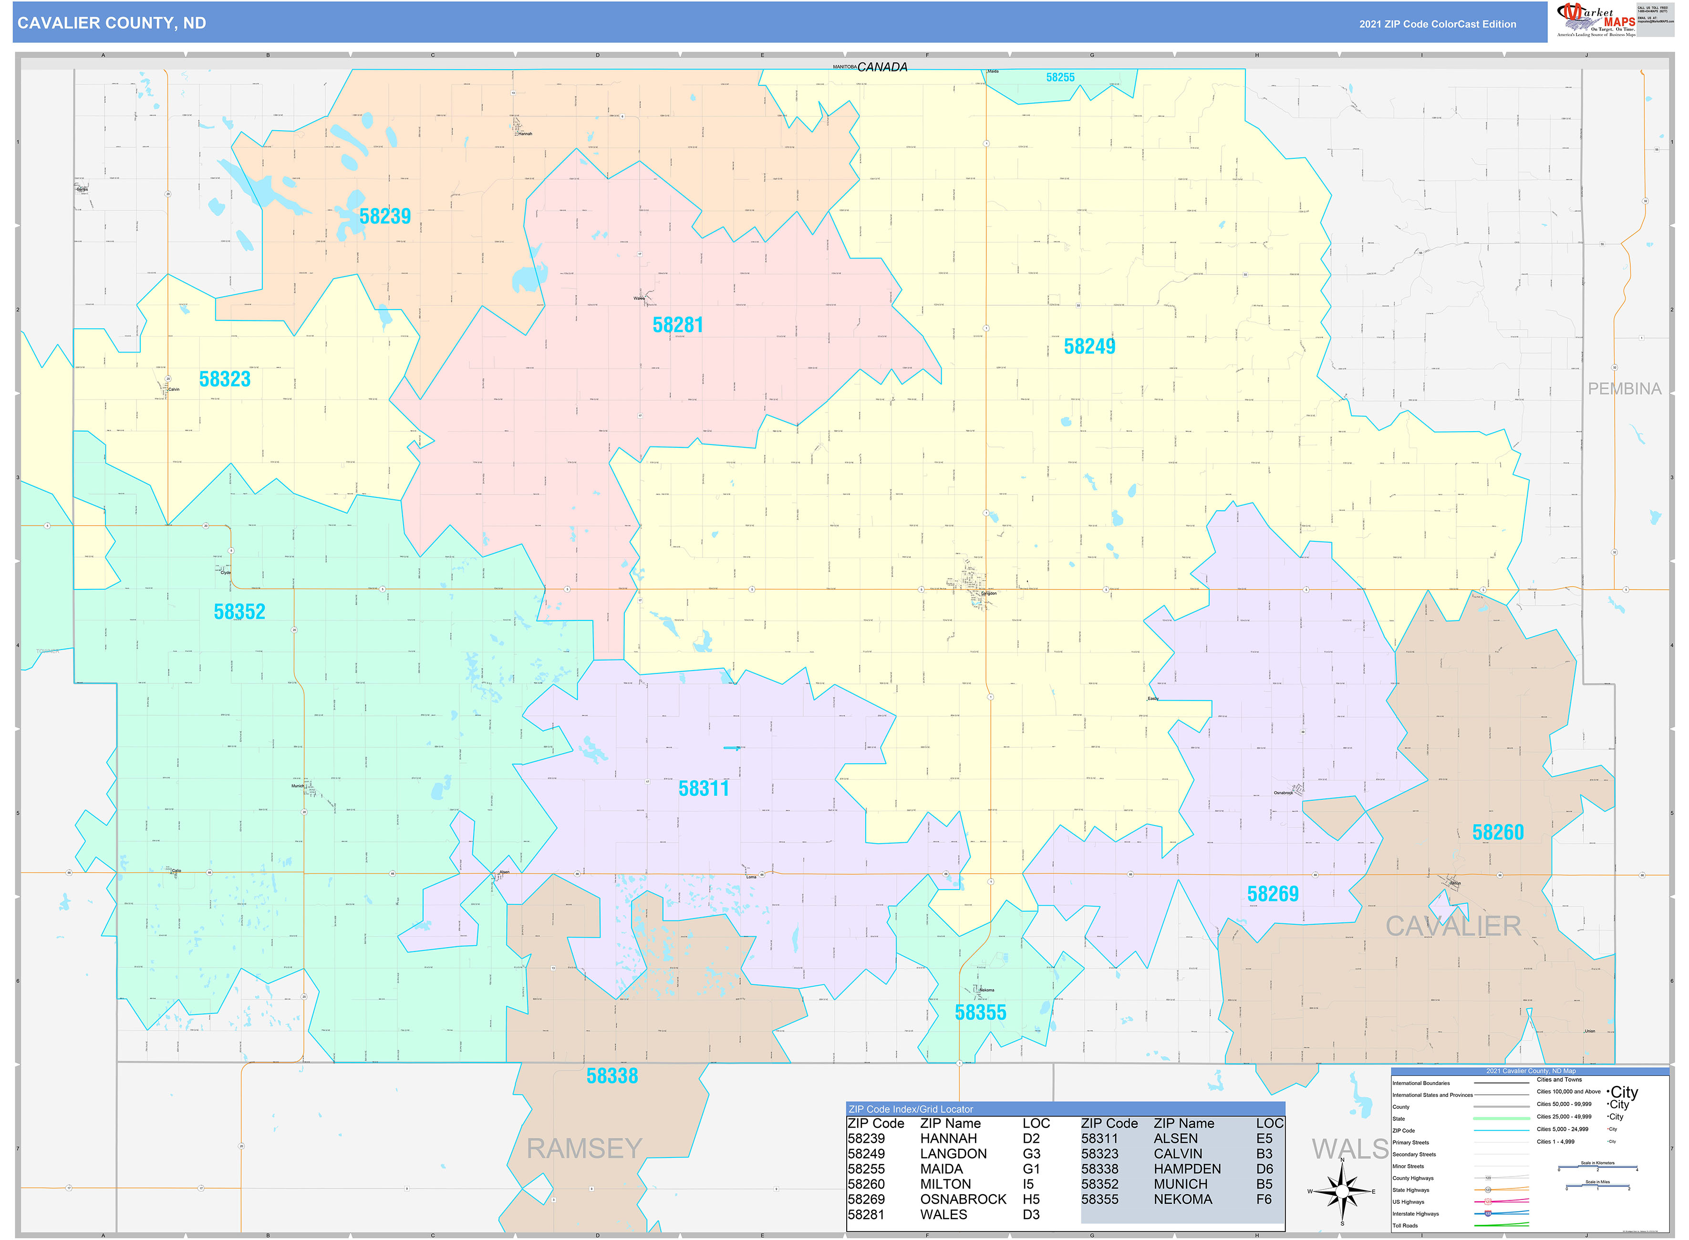
Task: Click the 58352 ZIP code label on map
Action: coord(239,612)
